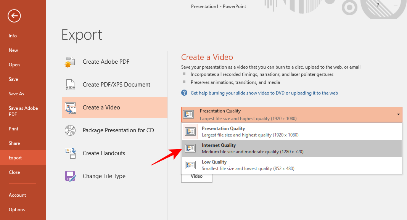This screenshot has width=407, height=220.
Task: Select Change File Type option
Action: tap(114, 176)
